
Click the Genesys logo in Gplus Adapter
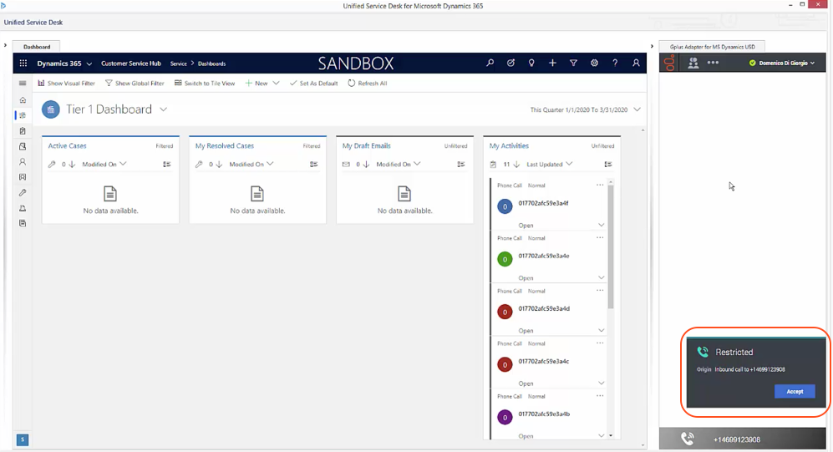click(669, 63)
